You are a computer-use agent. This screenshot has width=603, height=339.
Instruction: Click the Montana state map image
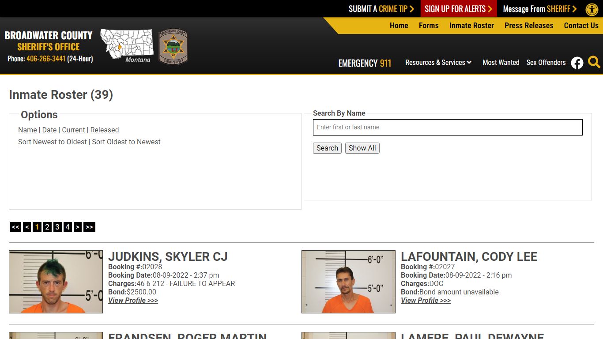127,45
